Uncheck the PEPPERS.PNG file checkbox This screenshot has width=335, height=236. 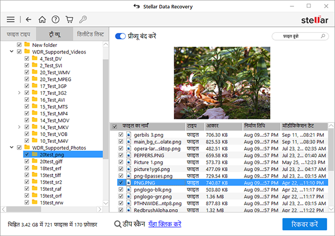[x=121, y=155]
